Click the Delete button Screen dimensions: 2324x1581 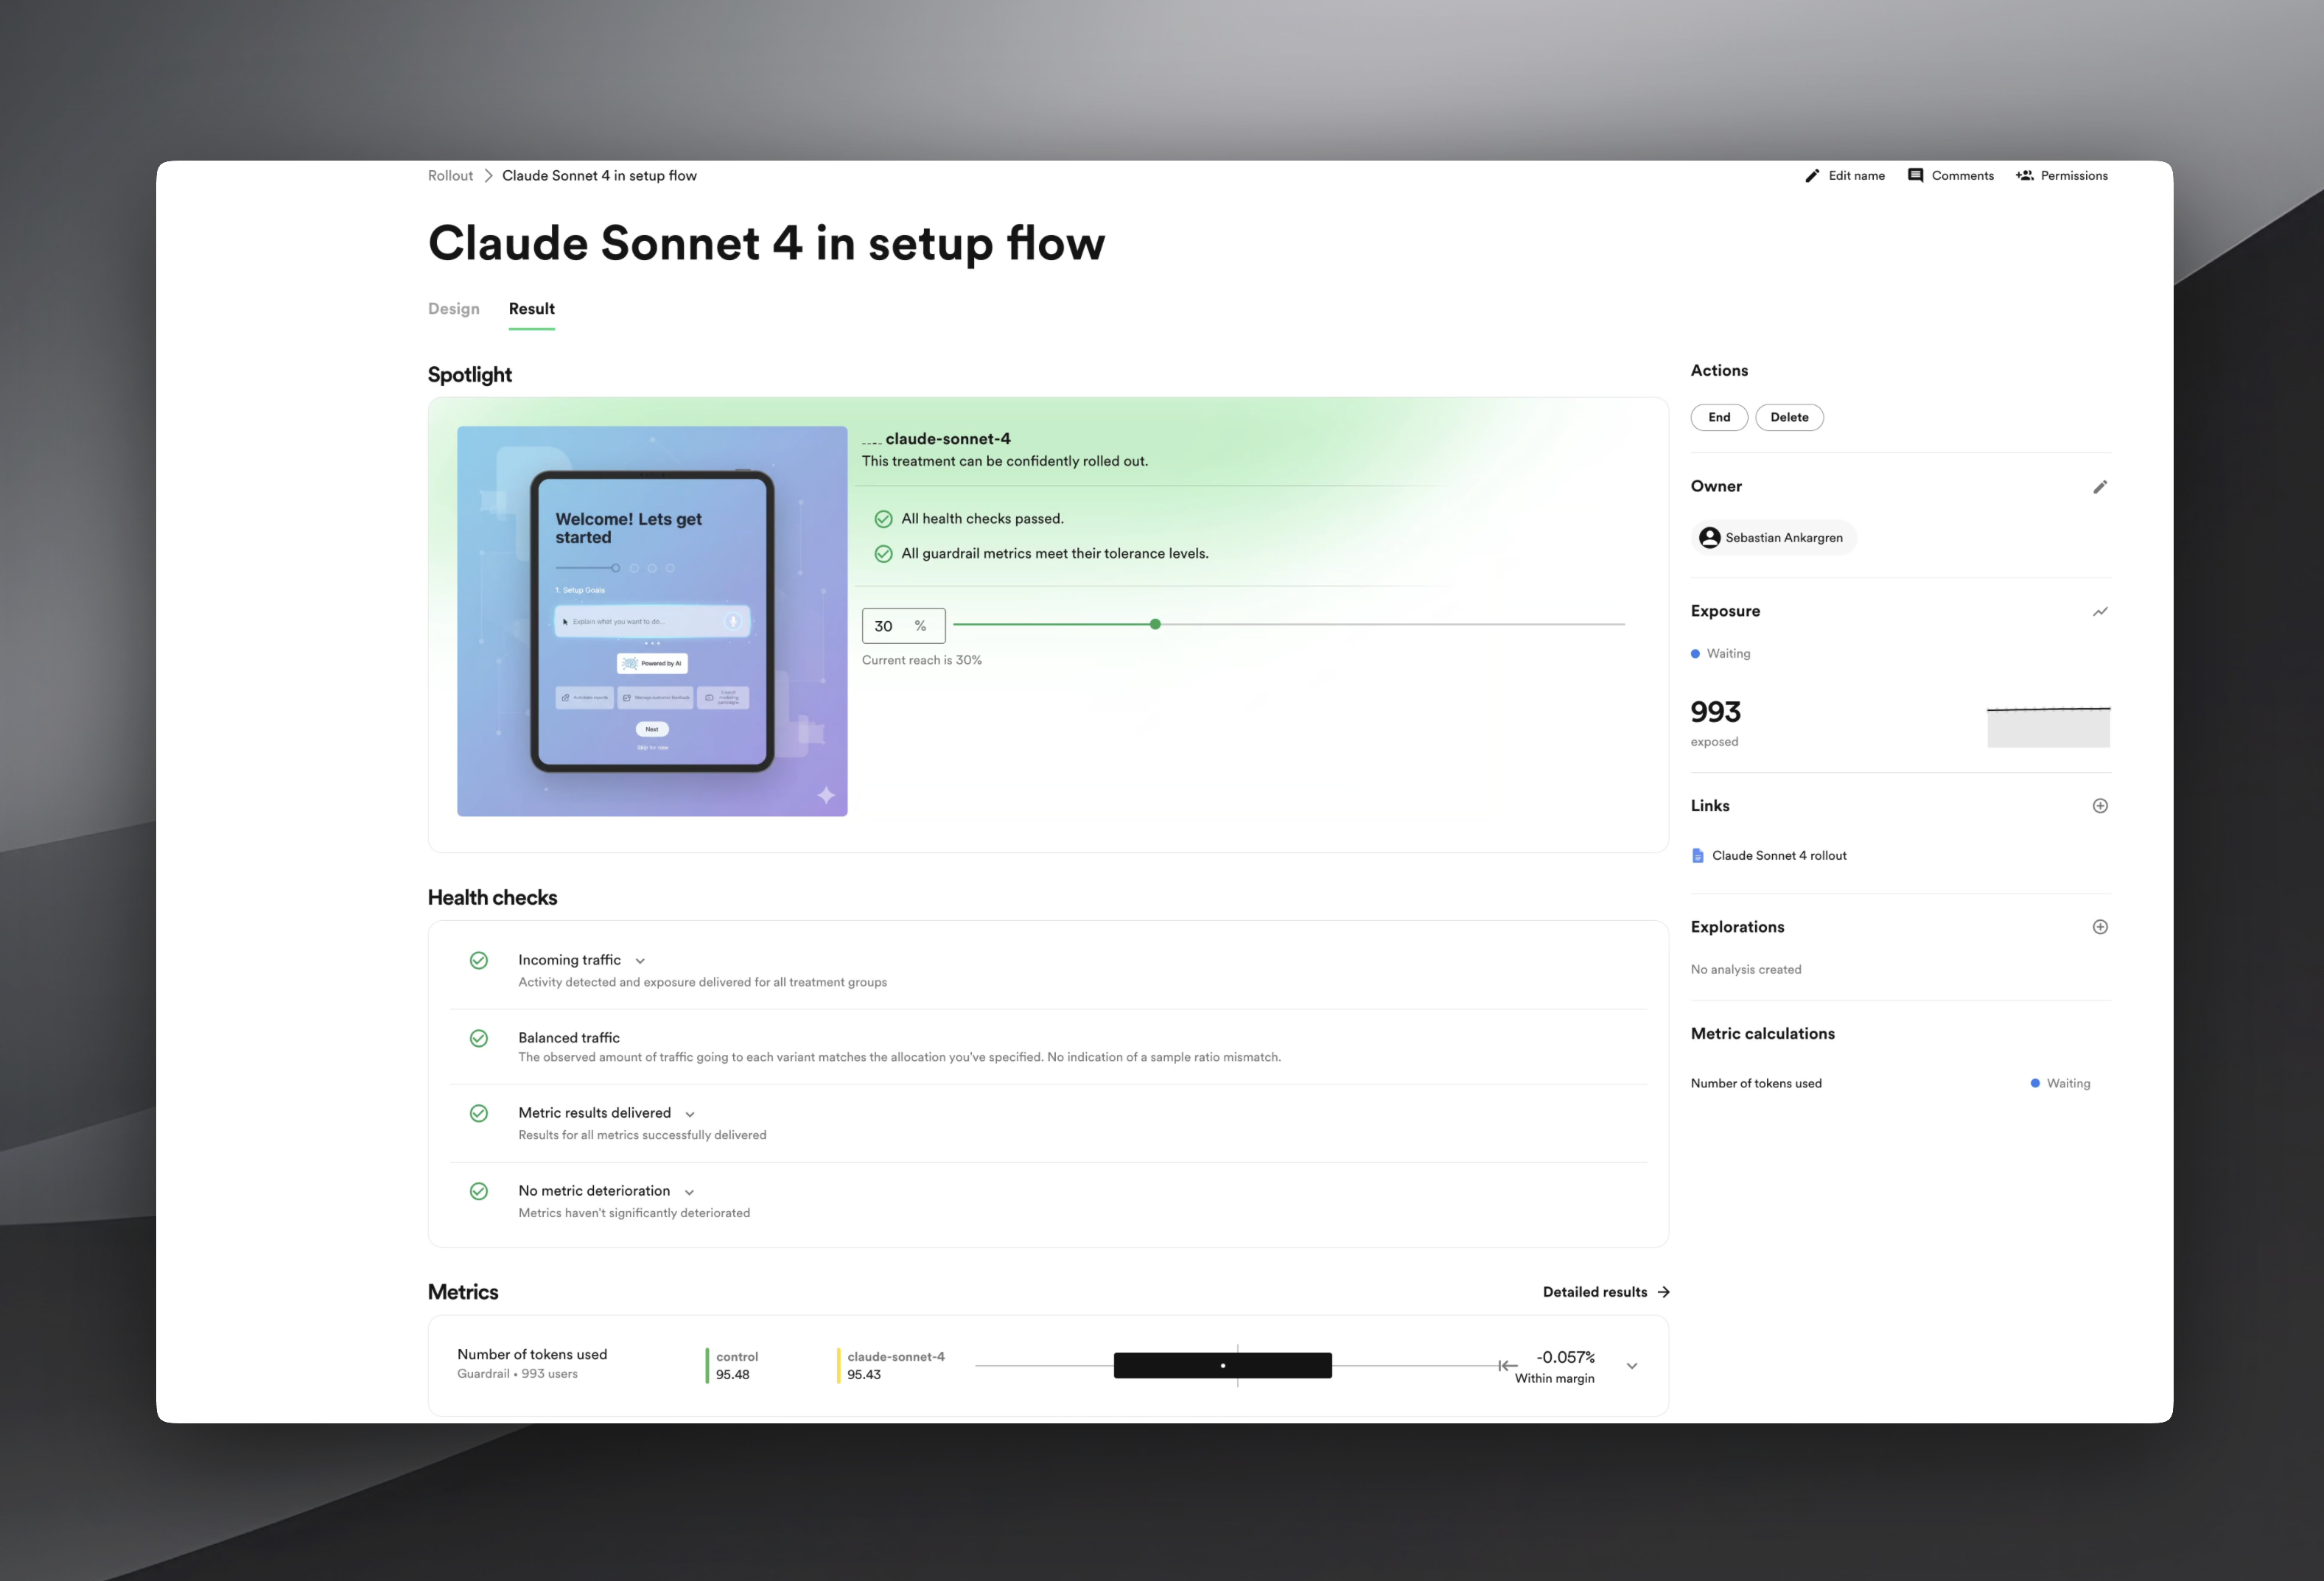pyautogui.click(x=1789, y=418)
